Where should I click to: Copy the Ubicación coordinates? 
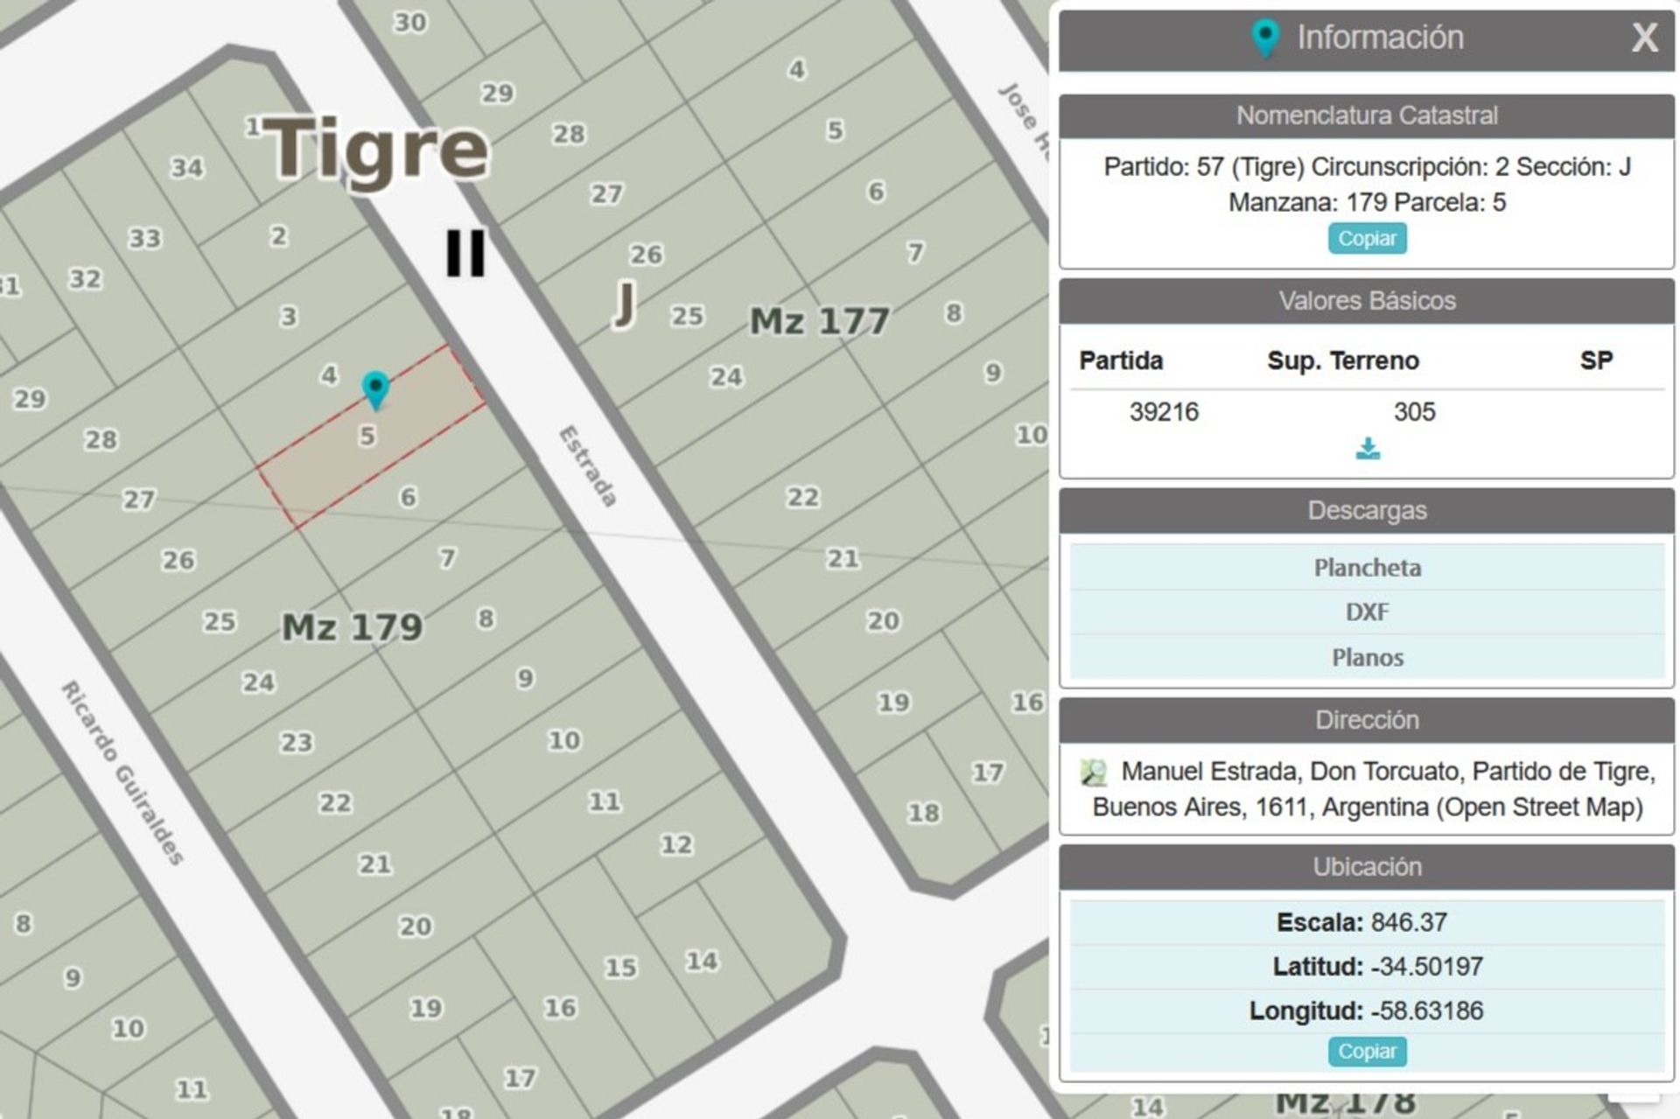(x=1367, y=1052)
